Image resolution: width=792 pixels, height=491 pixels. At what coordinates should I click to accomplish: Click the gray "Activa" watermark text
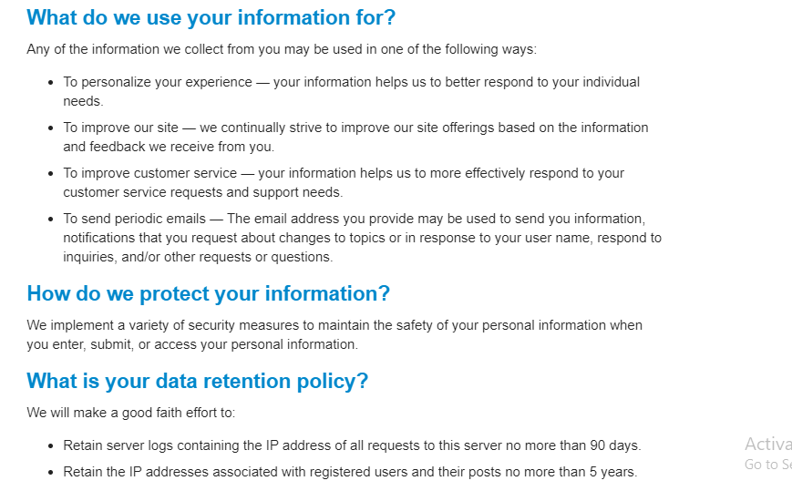768,444
